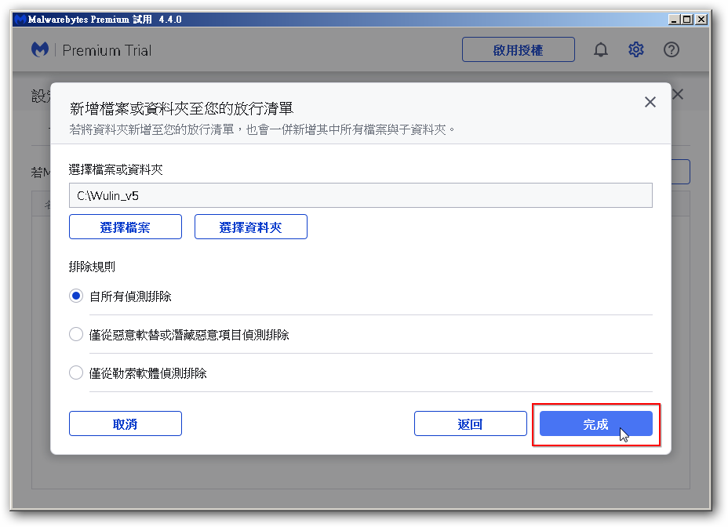Screen dimensions: 728x527
Task: Click the Malwarebytes logo in the header
Action: [40, 50]
